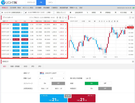Select the IFD order tab
Screen dimensions: 135x103
click(x=33, y=66)
